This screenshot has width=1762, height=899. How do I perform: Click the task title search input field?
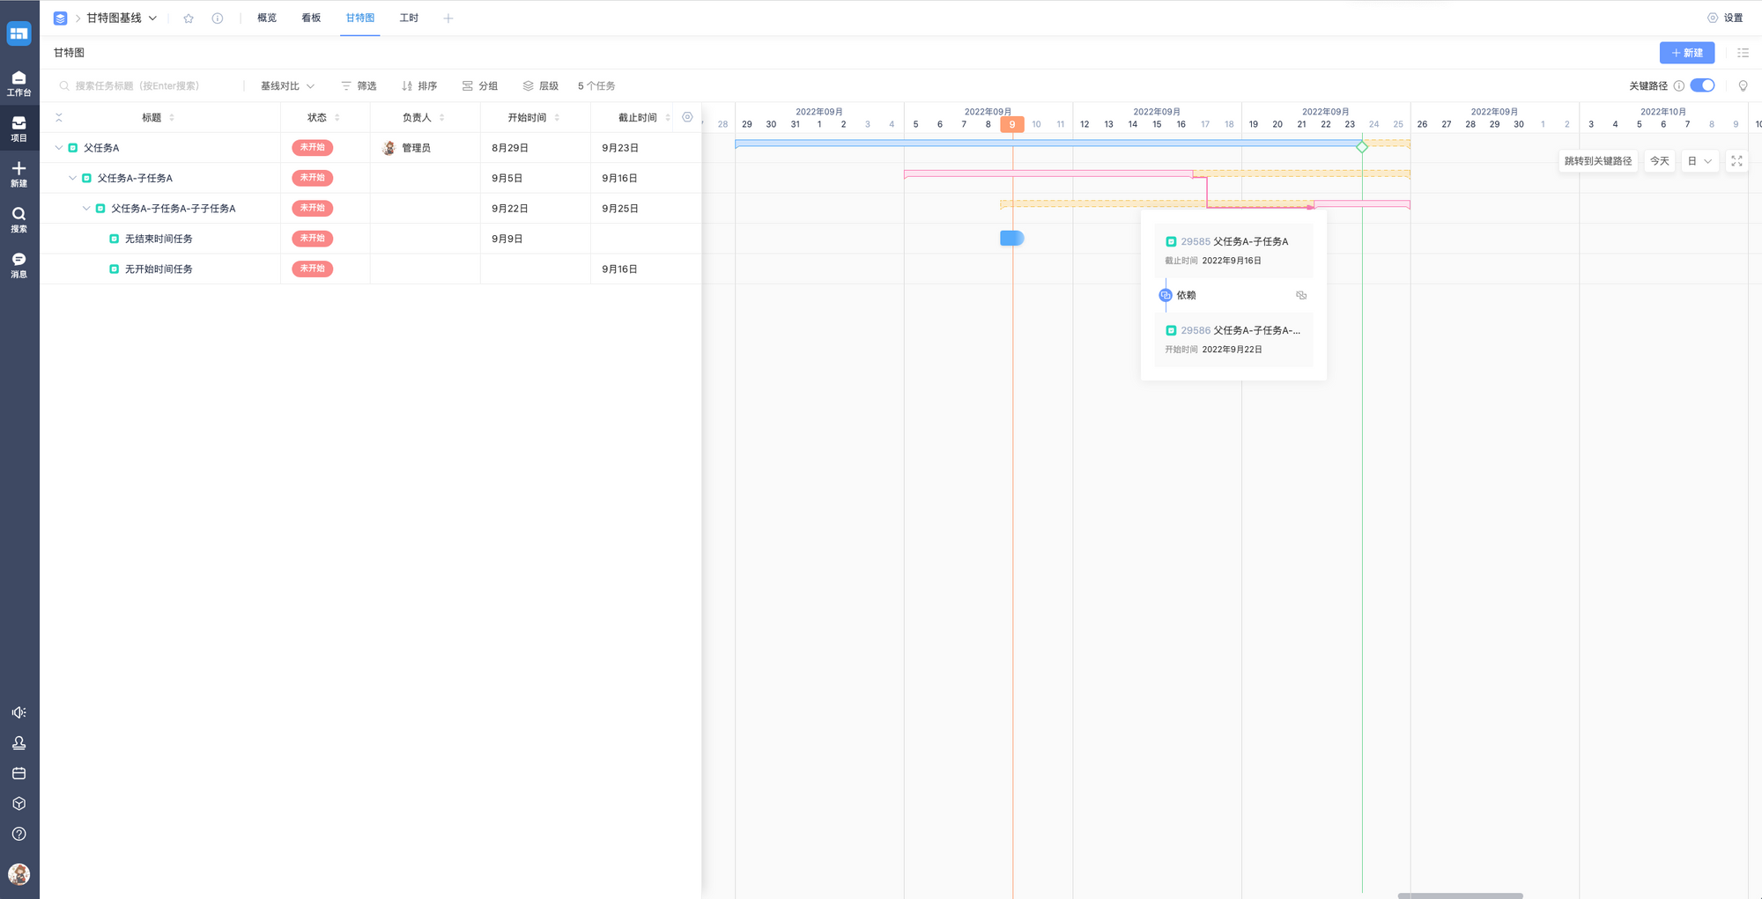(150, 86)
